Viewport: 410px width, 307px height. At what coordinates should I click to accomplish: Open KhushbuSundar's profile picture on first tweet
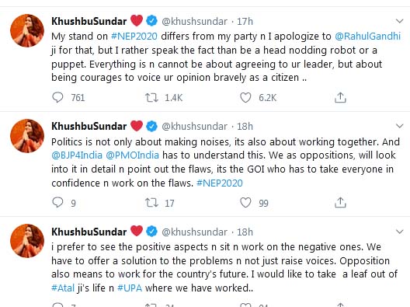[x=27, y=30]
